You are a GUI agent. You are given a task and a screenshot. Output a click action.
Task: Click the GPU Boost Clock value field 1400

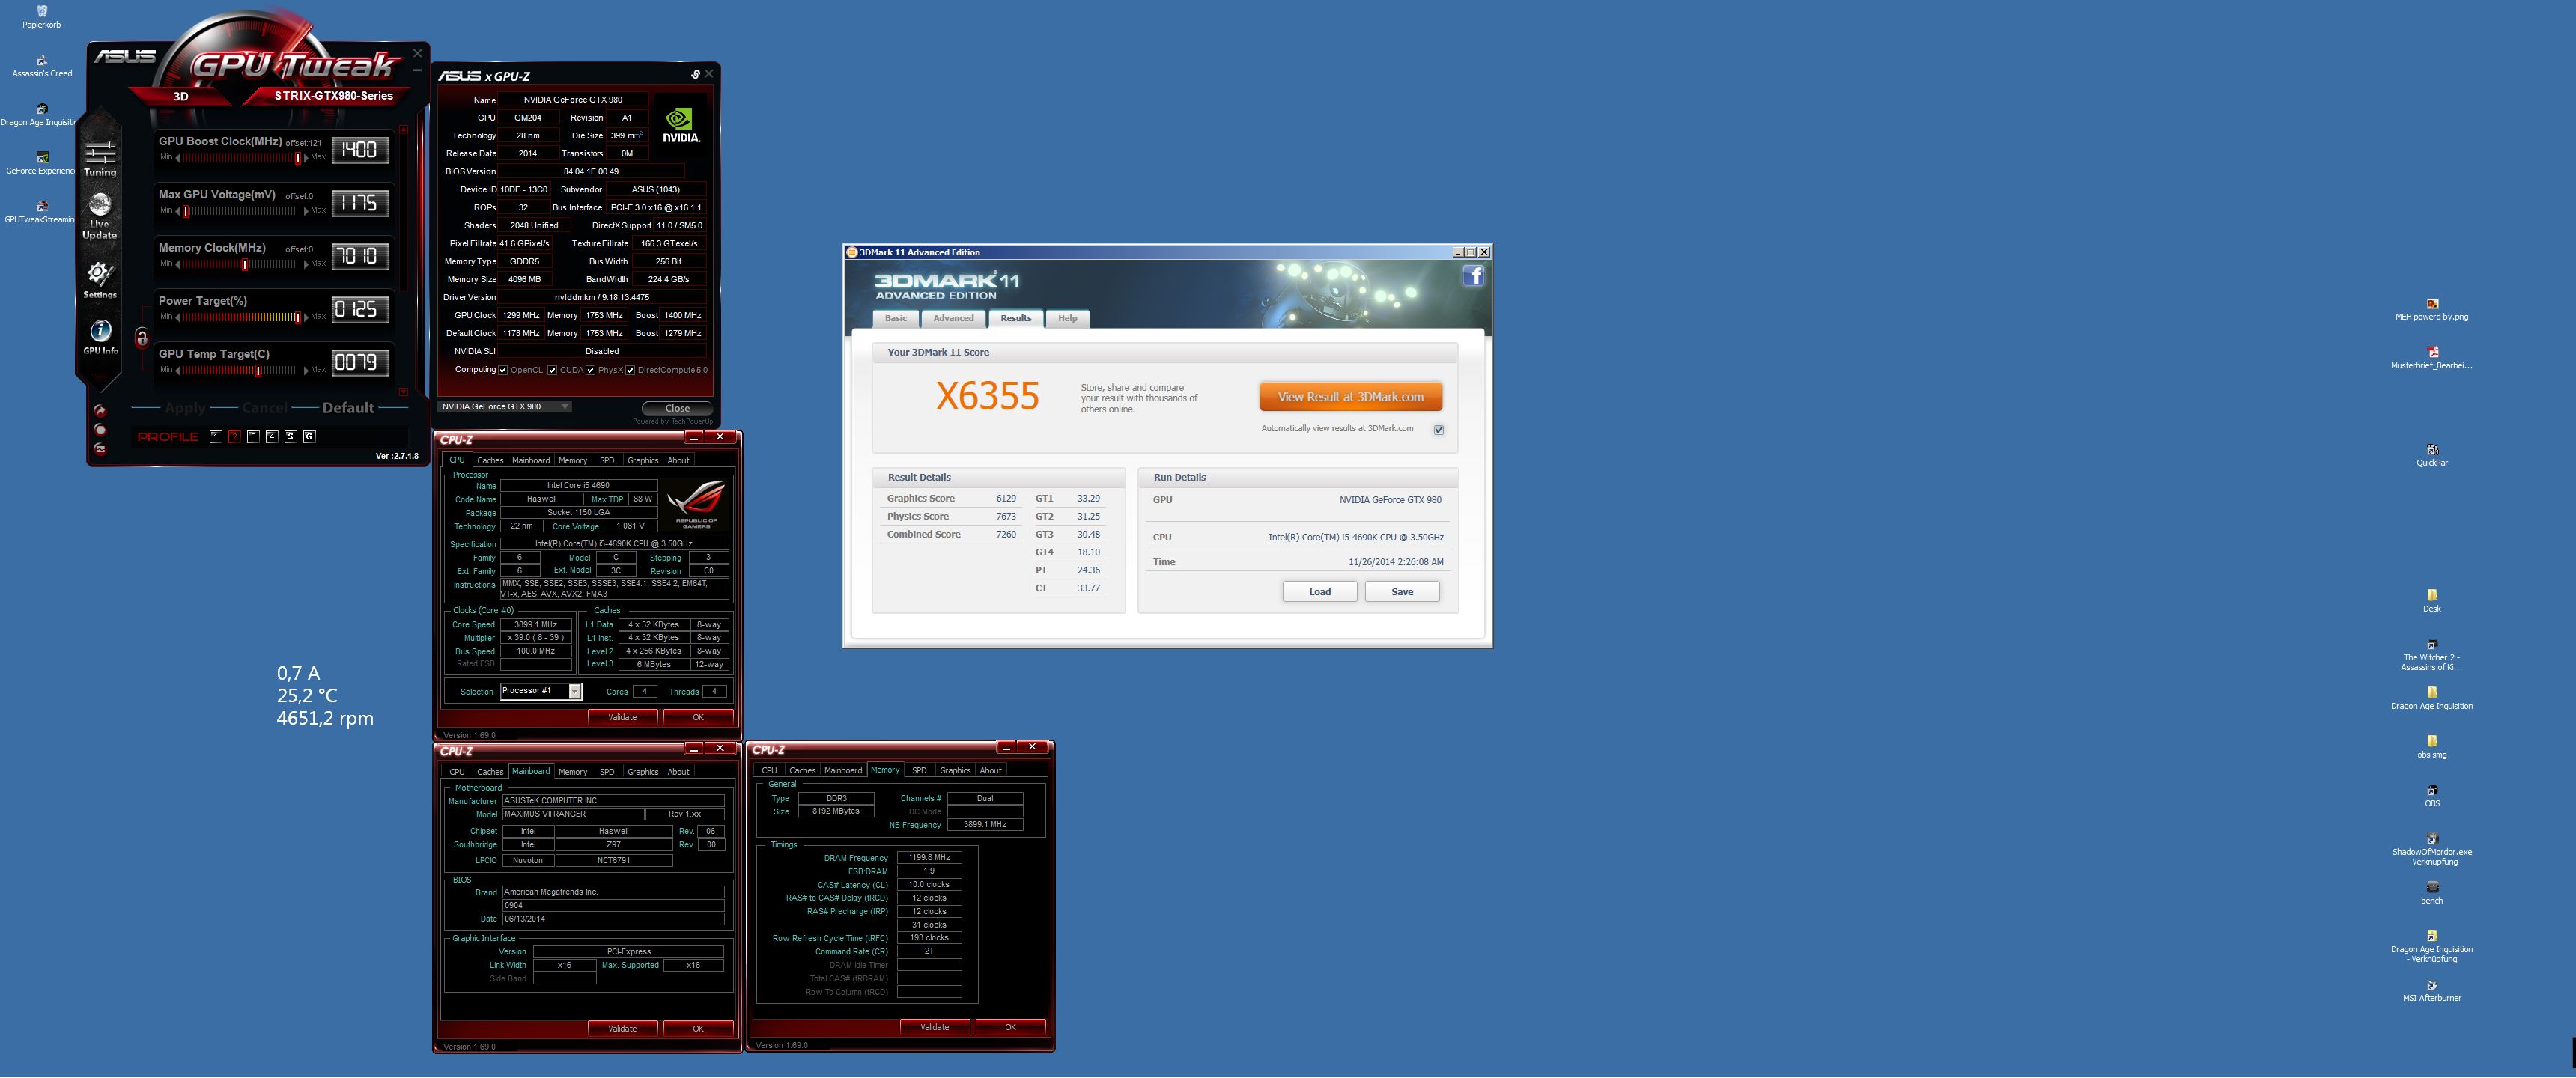[x=360, y=150]
